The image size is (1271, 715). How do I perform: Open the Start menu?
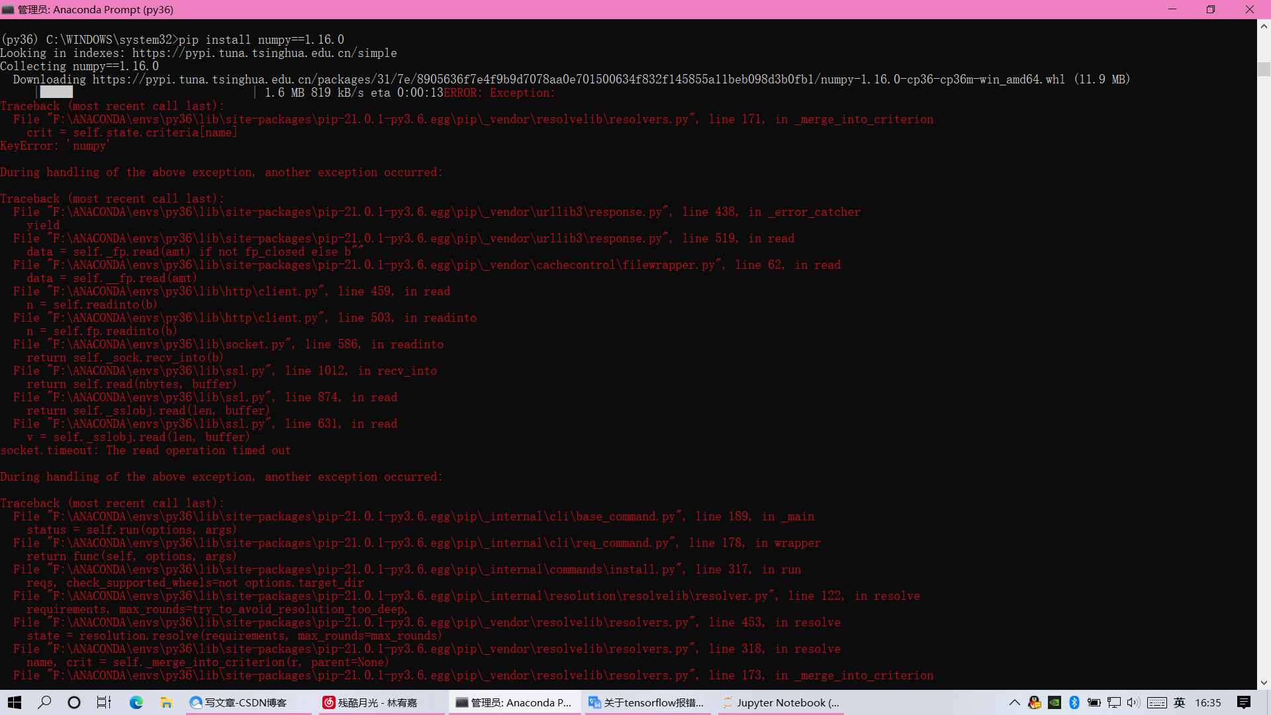[14, 702]
